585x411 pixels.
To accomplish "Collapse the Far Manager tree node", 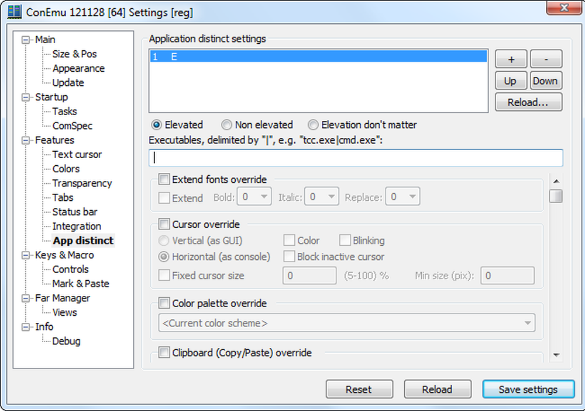I will tap(25, 298).
